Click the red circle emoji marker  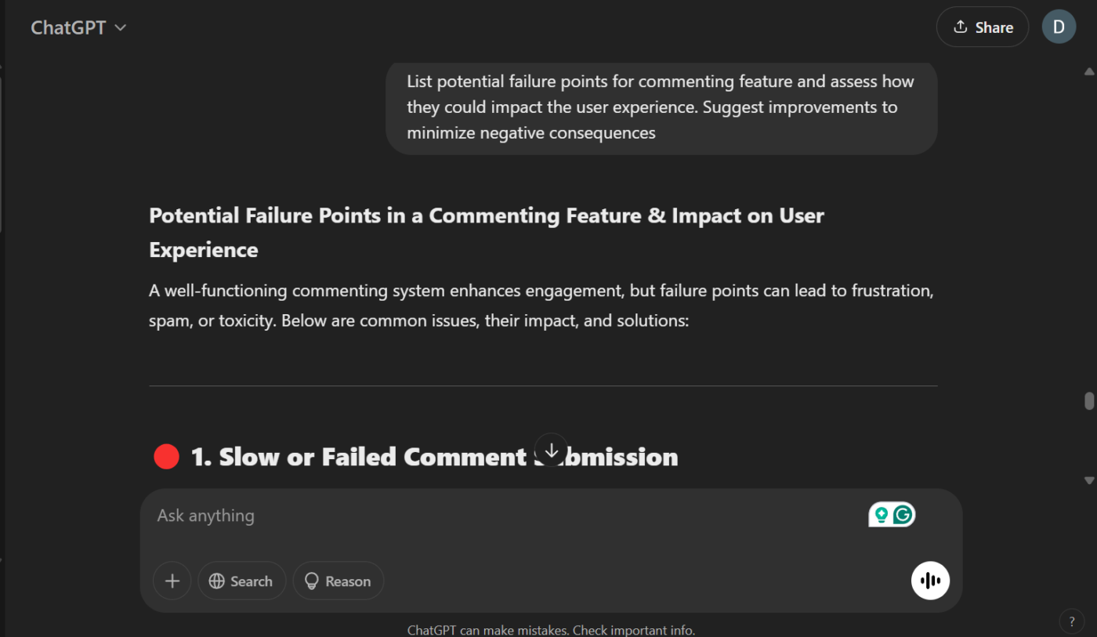coord(166,457)
